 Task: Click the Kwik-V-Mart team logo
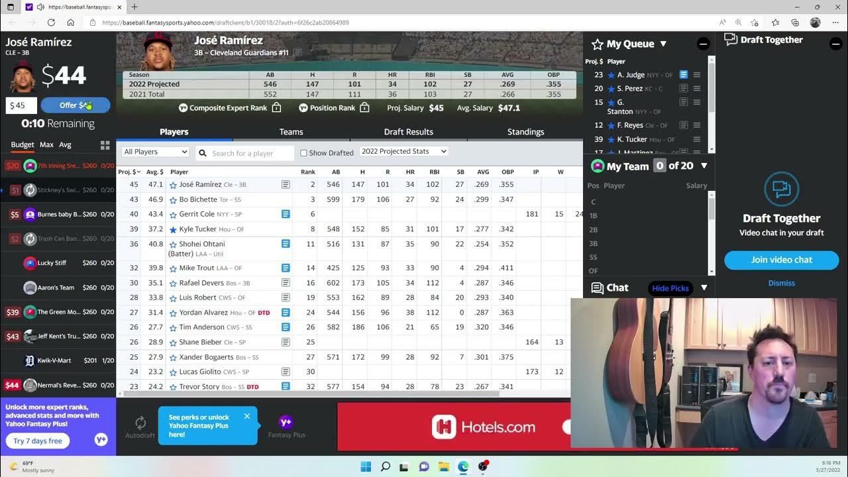coord(30,360)
